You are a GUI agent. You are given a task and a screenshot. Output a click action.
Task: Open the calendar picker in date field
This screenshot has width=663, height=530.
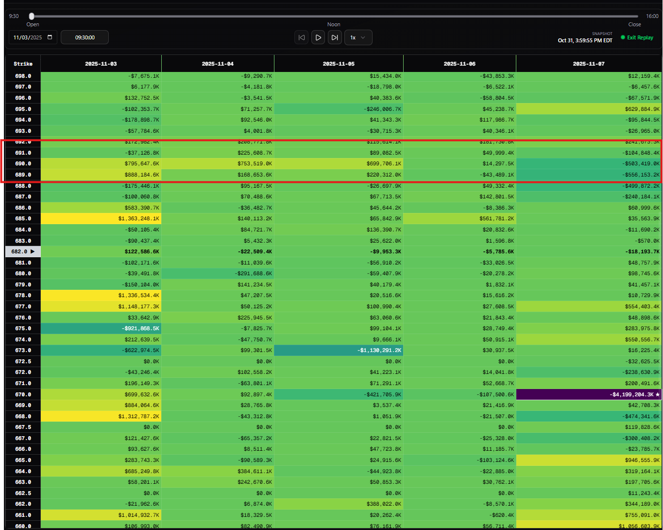(50, 37)
